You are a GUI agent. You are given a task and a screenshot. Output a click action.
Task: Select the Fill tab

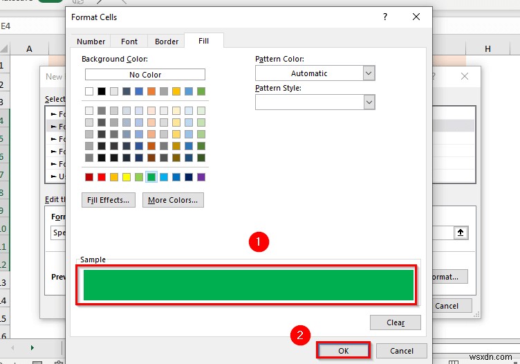pos(203,41)
